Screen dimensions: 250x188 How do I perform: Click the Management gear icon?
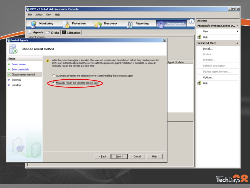tap(161, 25)
